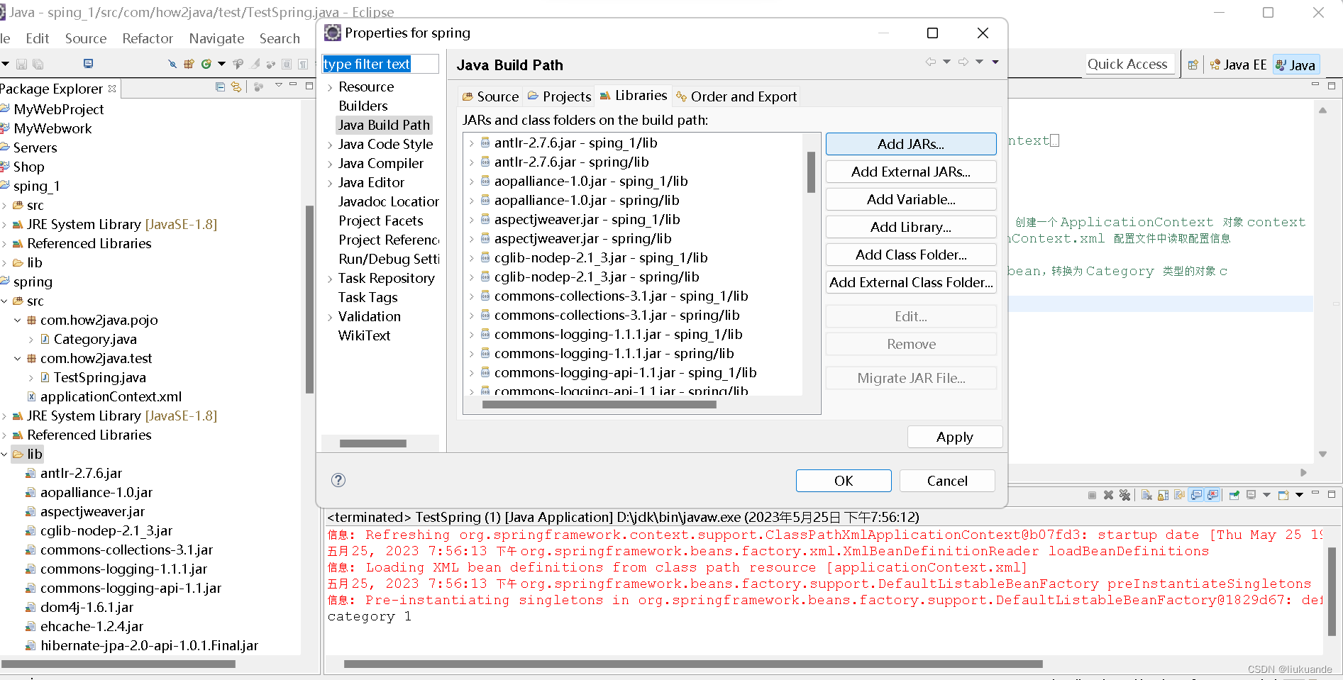Switch to Order and Export tab
This screenshot has height=680, width=1343.
[x=736, y=96]
